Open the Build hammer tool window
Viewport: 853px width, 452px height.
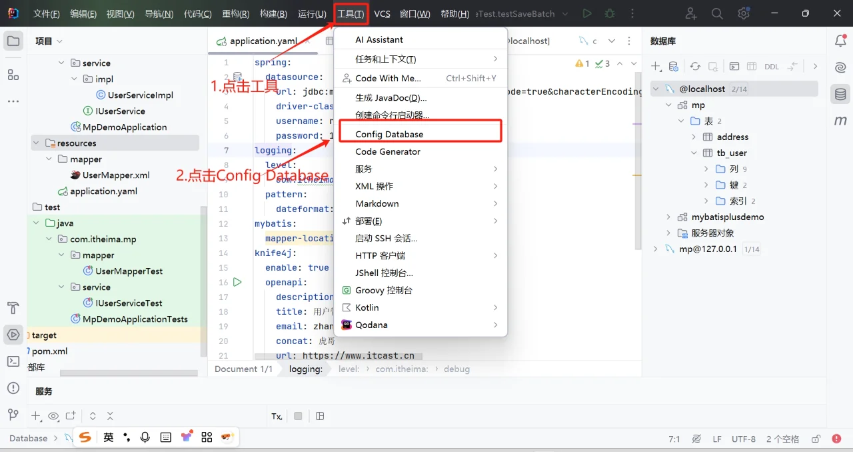point(13,308)
